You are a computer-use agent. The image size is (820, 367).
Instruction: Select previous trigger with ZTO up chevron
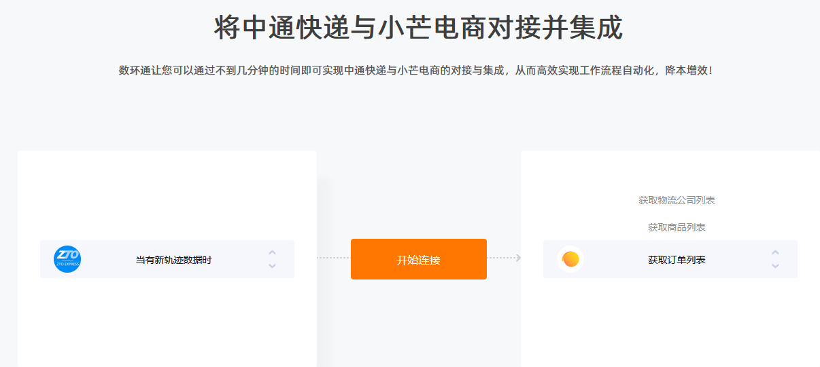(272, 252)
